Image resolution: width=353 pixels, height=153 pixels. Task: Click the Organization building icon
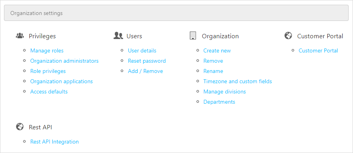[193, 35]
